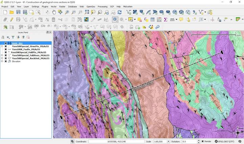The width and height of the screenshot is (244, 144).
Task: Click the Delete Selected trash icon
Action: [x=53, y=20]
